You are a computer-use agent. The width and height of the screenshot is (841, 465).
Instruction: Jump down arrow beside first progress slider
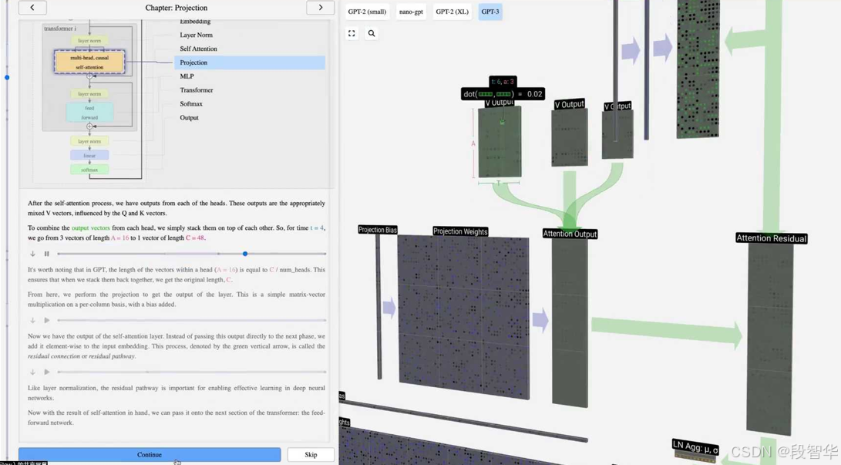(x=32, y=254)
